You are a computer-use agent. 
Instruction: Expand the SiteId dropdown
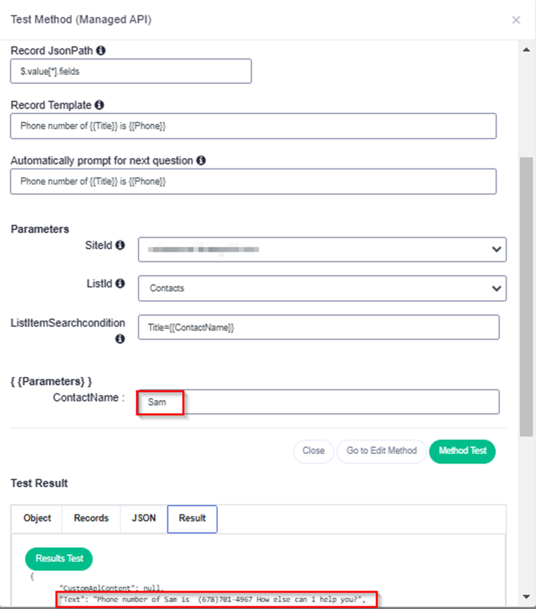point(322,250)
